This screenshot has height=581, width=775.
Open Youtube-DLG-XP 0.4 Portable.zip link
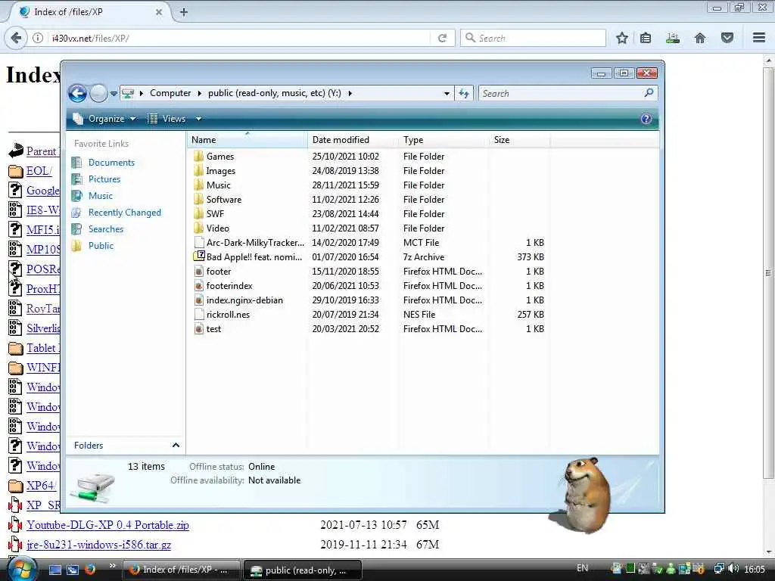coord(107,525)
